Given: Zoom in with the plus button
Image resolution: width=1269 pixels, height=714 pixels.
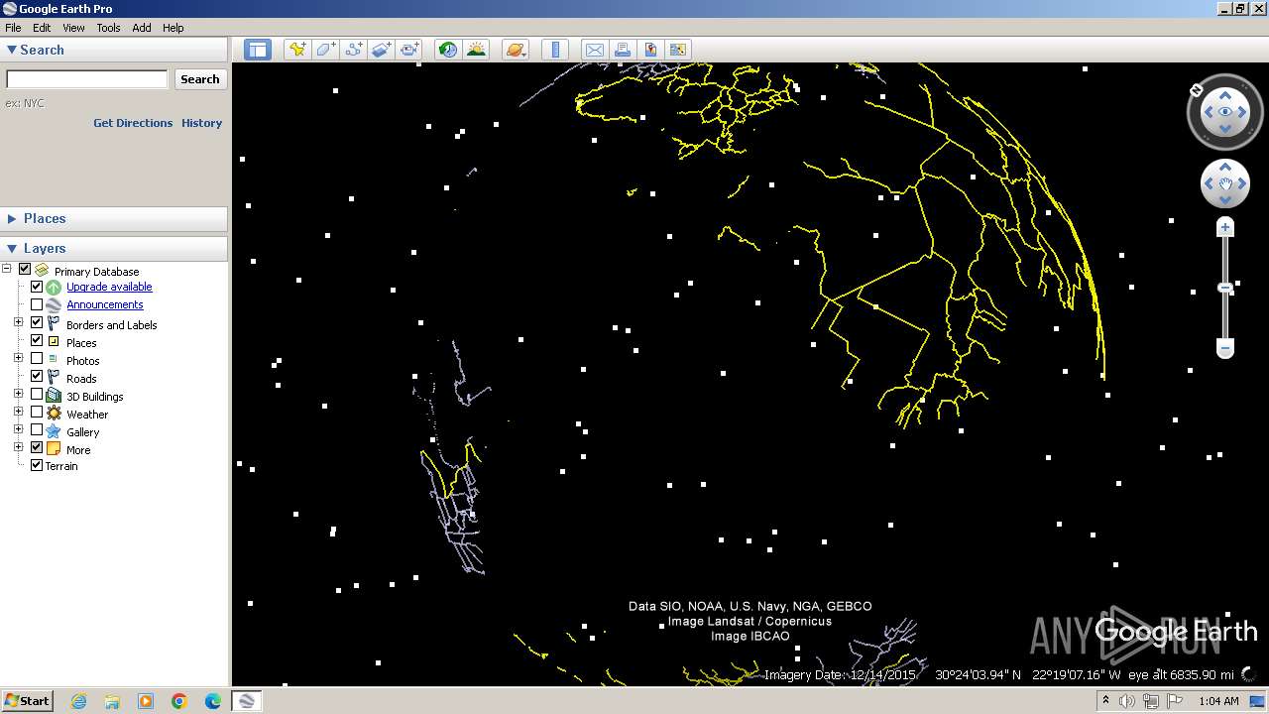Looking at the screenshot, I should click(1225, 228).
